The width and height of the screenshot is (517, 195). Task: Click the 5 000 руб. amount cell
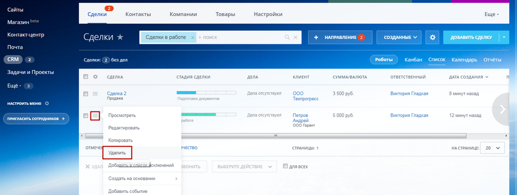click(x=343, y=115)
